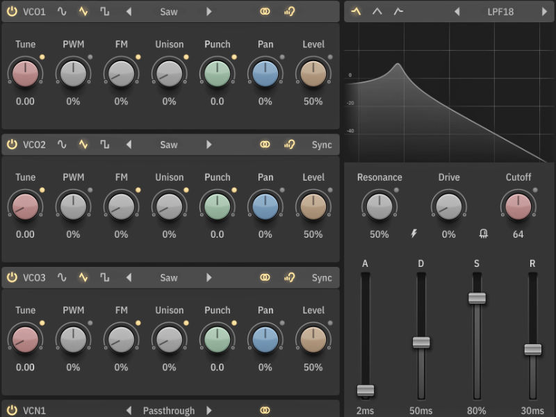Click filter Cutoff knob
556x417 pixels.
[x=518, y=206]
